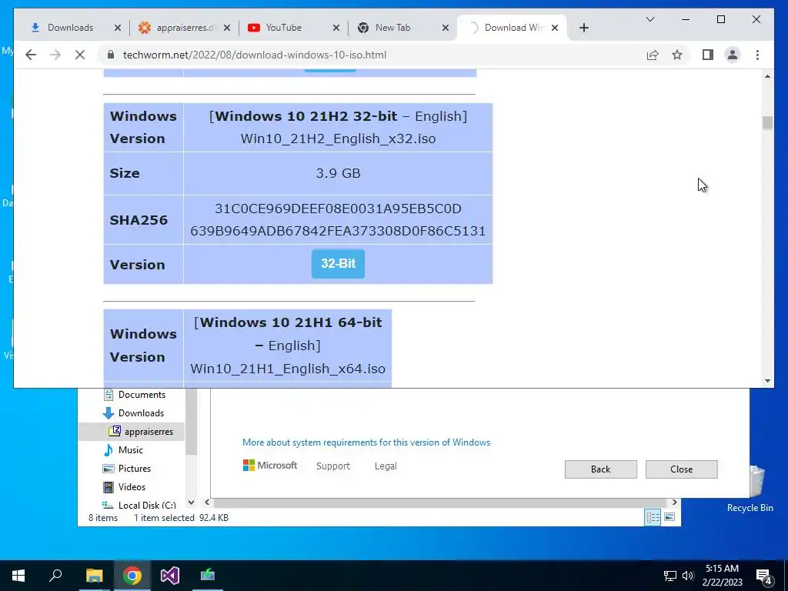Switch Explorer to details view icon
This screenshot has width=788, height=591.
click(x=653, y=517)
